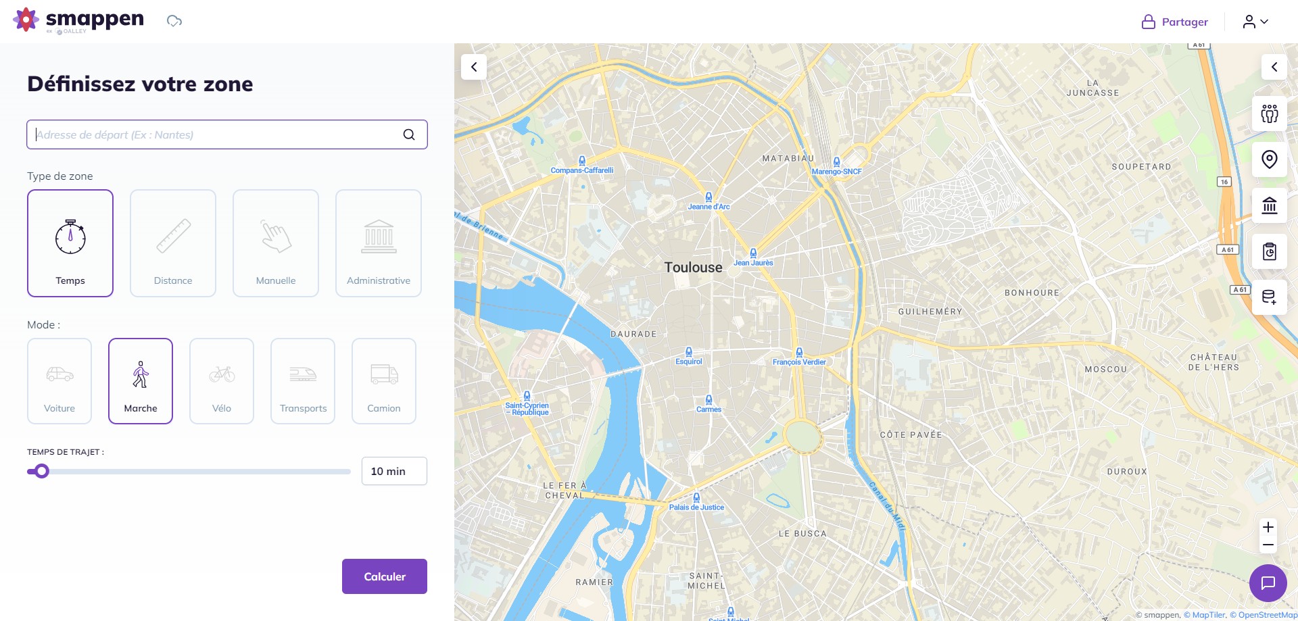Click the Partager share button
The image size is (1298, 621).
[1175, 22]
